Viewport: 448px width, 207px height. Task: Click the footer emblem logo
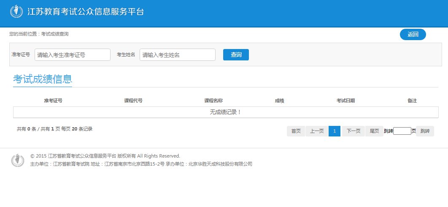click(18, 160)
